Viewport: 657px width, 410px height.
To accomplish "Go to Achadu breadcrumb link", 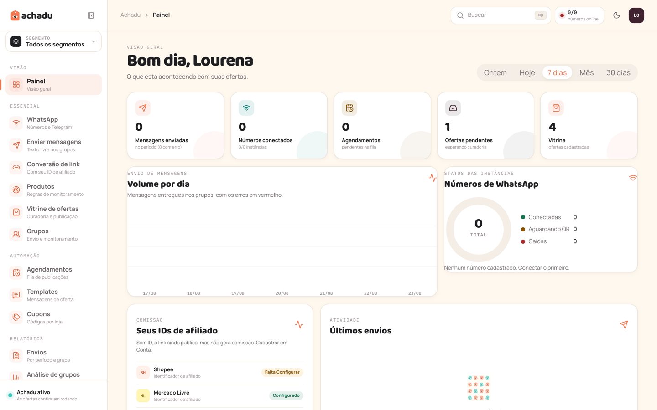I will point(130,15).
